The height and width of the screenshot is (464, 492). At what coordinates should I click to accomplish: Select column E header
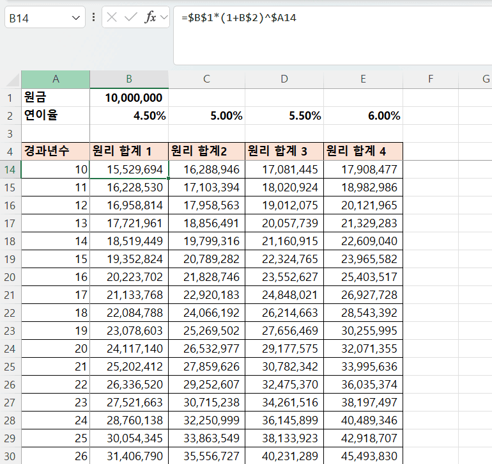(x=363, y=79)
